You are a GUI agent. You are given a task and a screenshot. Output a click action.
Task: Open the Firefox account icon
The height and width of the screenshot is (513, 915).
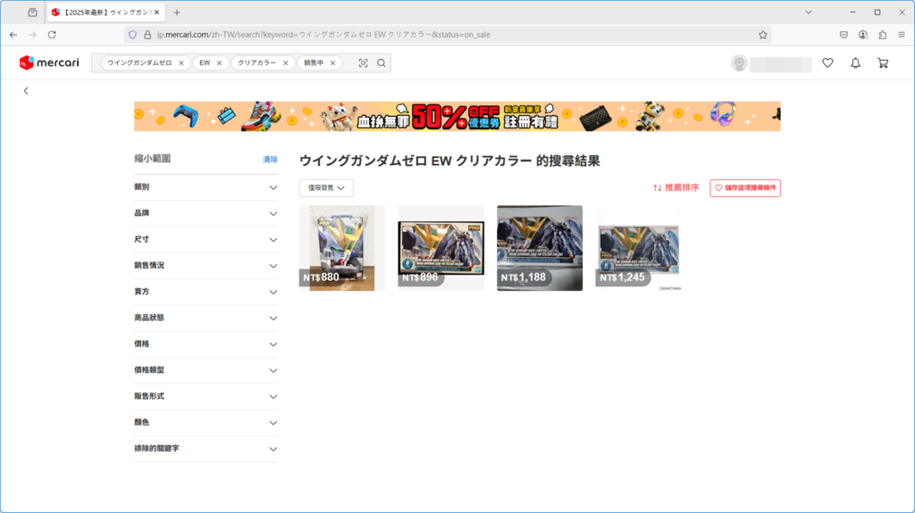pyautogui.click(x=863, y=35)
